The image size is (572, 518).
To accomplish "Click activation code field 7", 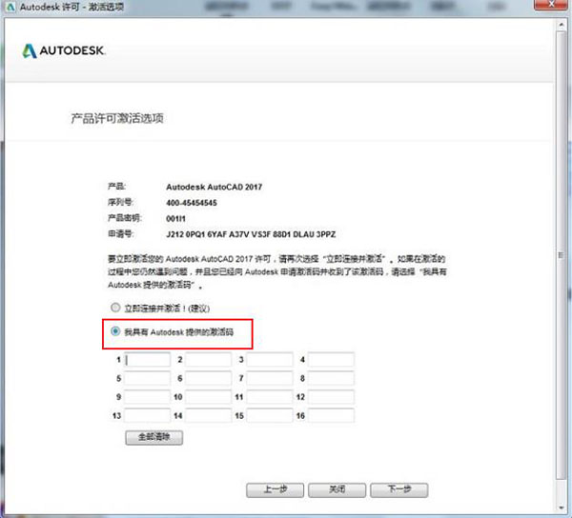I will click(270, 378).
